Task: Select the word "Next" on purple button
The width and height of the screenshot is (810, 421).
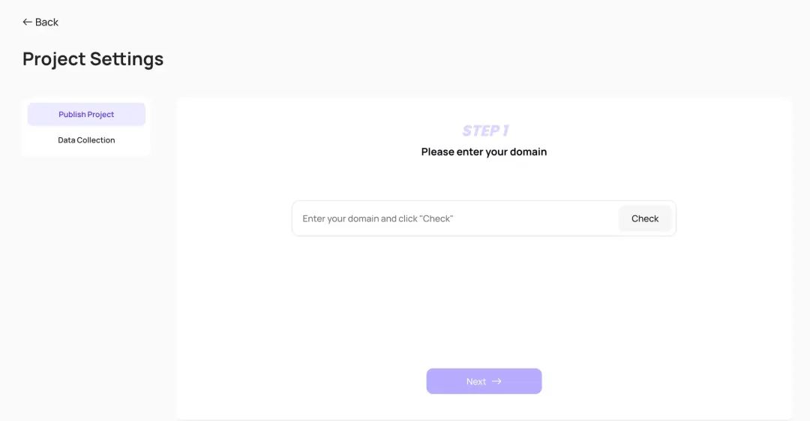Action: (x=475, y=381)
